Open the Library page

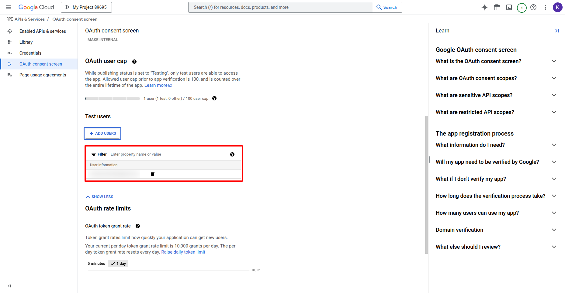tap(39, 42)
